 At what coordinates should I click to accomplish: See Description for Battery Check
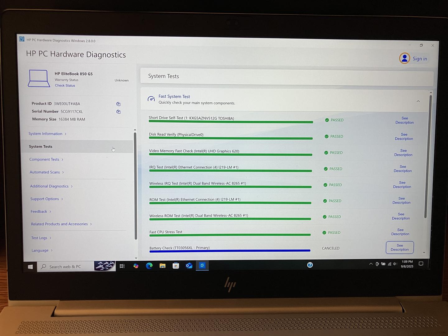[400, 248]
